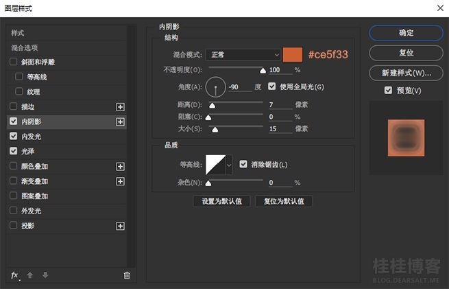Expand the 等高线 contour picker arrow
Screen dimensions: 449x289
229,165
